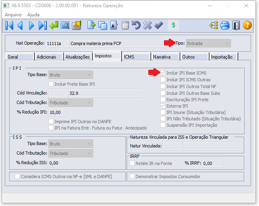This screenshot has width=259, height=206.
Task: Go to previous record arrow
Action: pos(20,26)
